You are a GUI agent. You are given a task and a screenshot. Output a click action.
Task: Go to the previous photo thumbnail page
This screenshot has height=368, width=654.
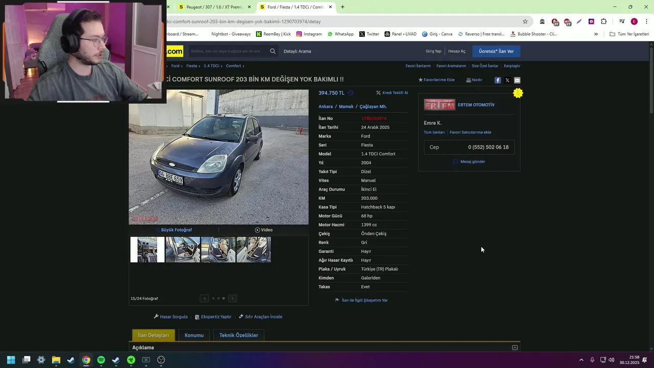coord(204,298)
